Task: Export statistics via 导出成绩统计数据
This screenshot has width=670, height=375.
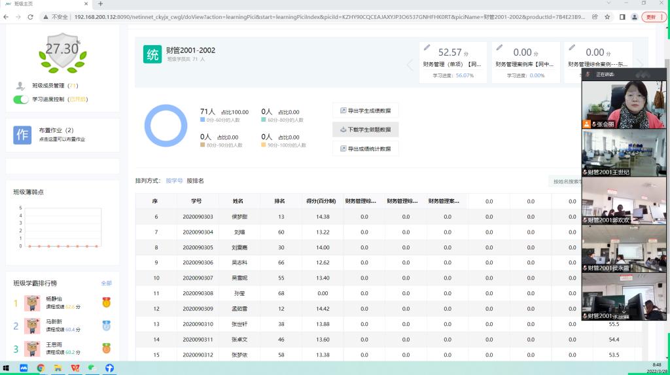Action: click(365, 149)
